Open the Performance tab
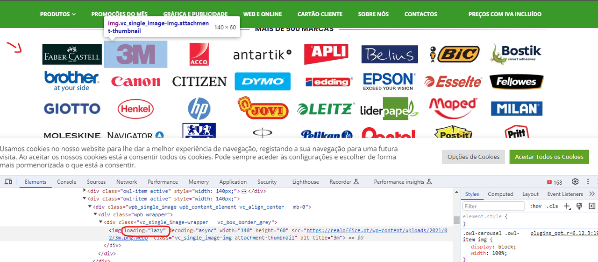598x262 pixels. 163,182
